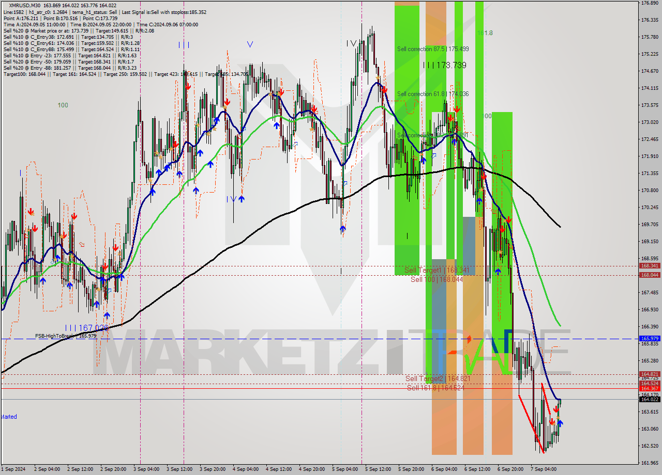This screenshot has height=475, width=662.
Task: Select the '2 Sep 12:00' time label
Action: (81, 469)
